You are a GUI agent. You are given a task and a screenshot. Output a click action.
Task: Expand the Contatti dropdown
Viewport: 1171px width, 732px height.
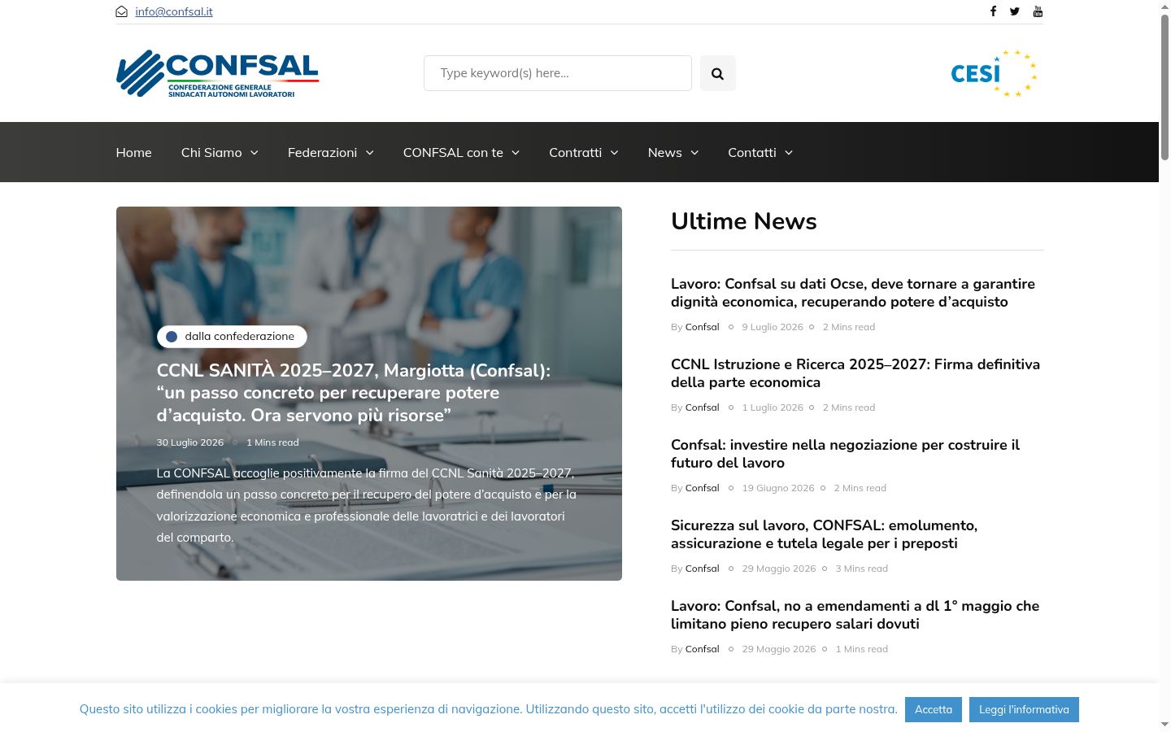click(x=760, y=152)
